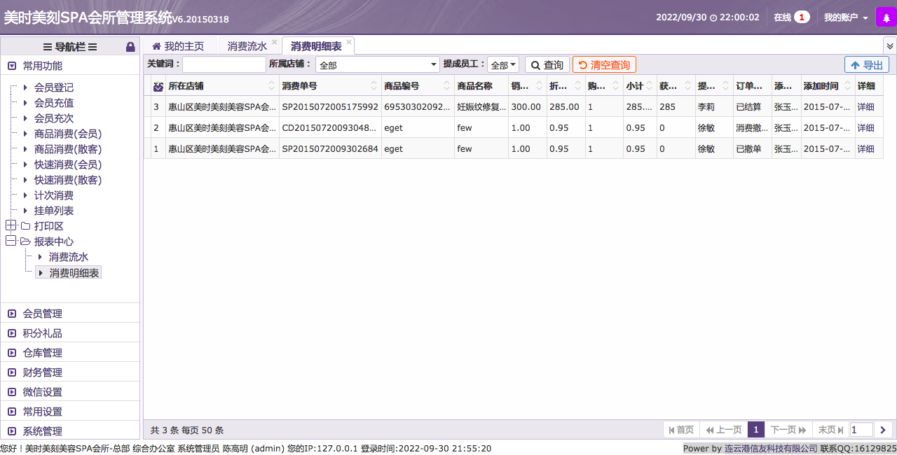The image size is (897, 455).
Task: Switch to the 我的主页 tab
Action: coord(178,46)
